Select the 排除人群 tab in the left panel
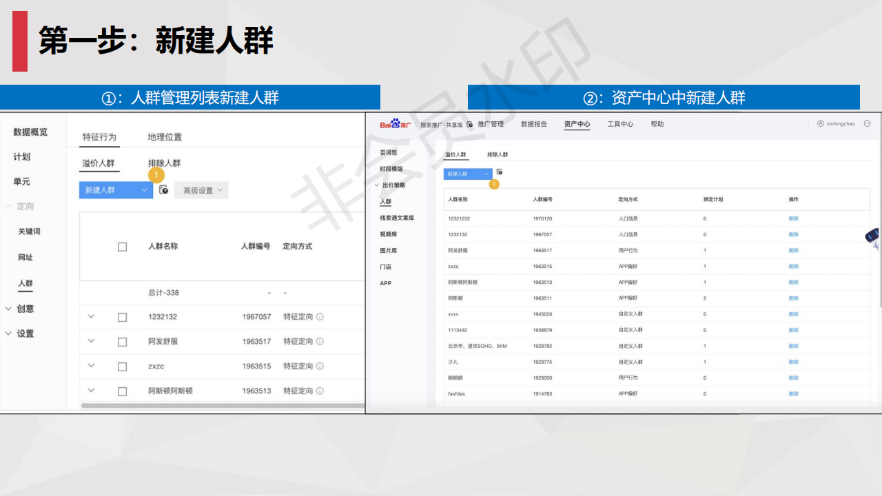The width and height of the screenshot is (882, 496). 164,163
